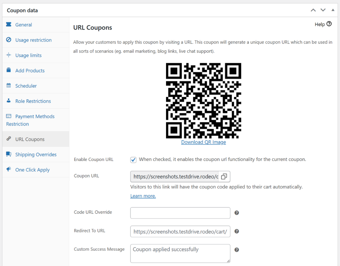Click the Add Products lock icon

9,70
